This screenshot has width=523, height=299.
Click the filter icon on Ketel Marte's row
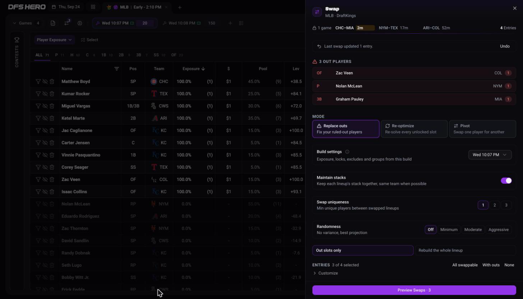pyautogui.click(x=38, y=118)
